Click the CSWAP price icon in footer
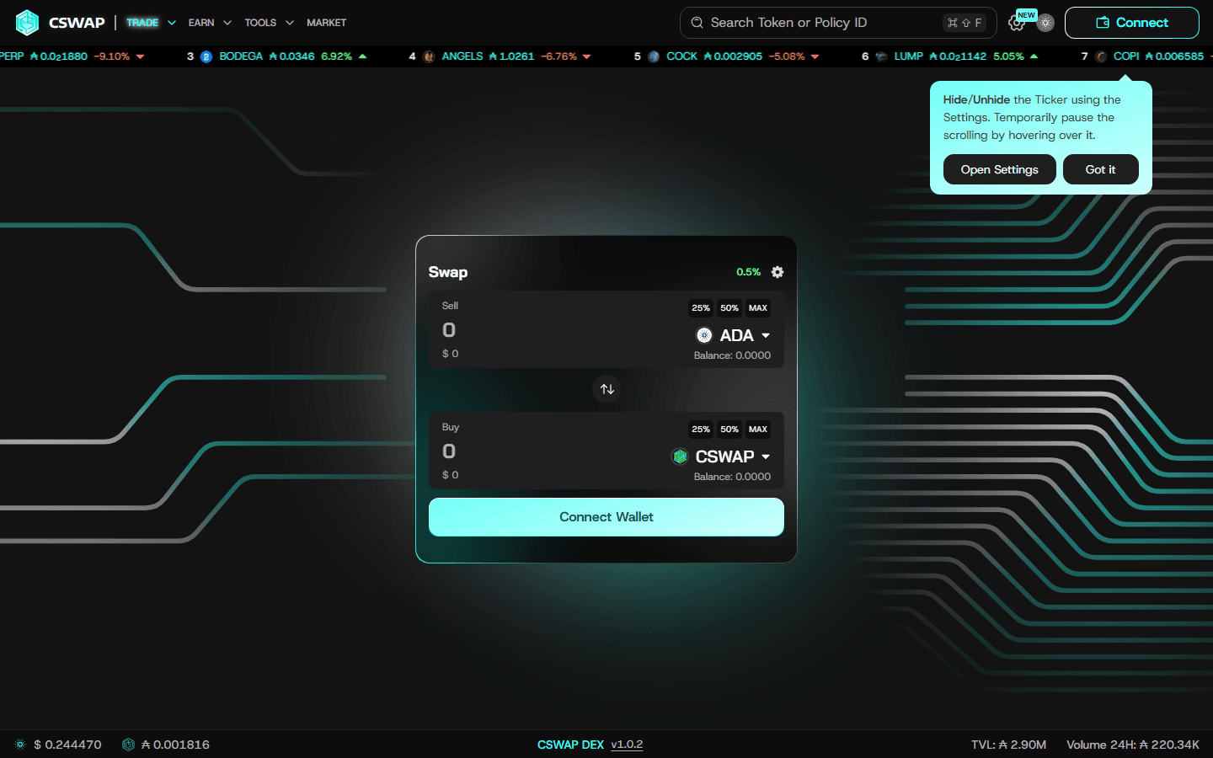The height and width of the screenshot is (758, 1213). pyautogui.click(x=128, y=745)
